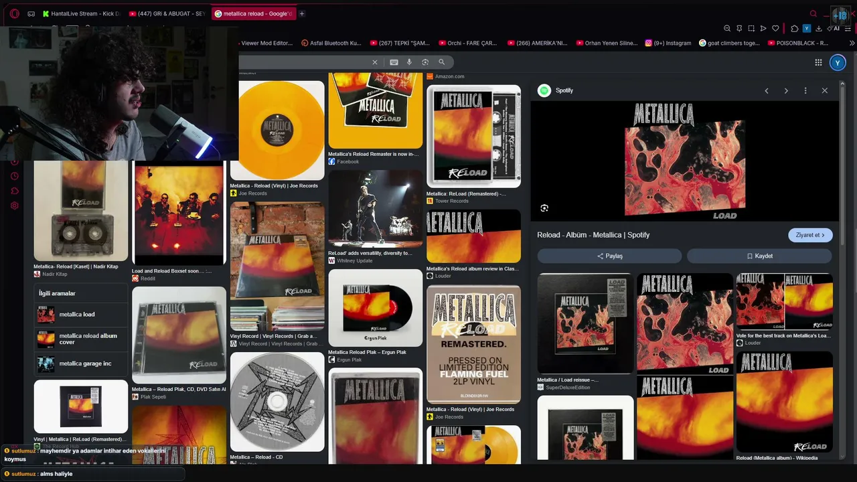Open the extensions cube icon in toolbar

click(795, 28)
